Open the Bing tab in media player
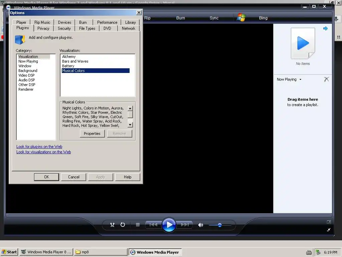 click(263, 18)
